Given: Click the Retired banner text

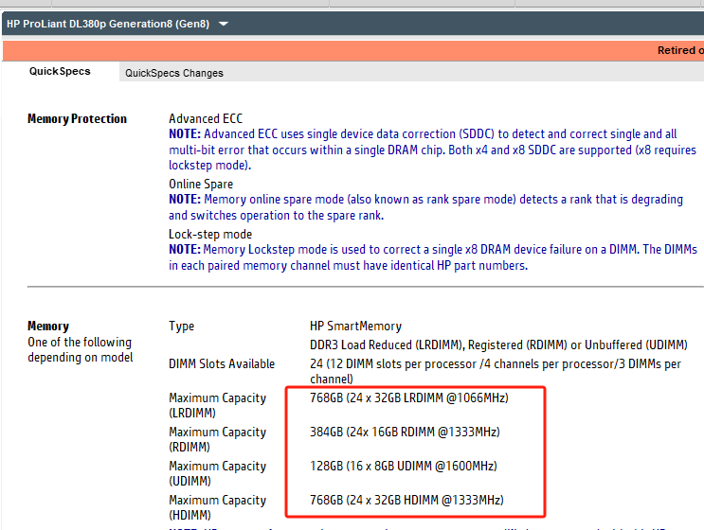Looking at the screenshot, I should click(x=680, y=50).
